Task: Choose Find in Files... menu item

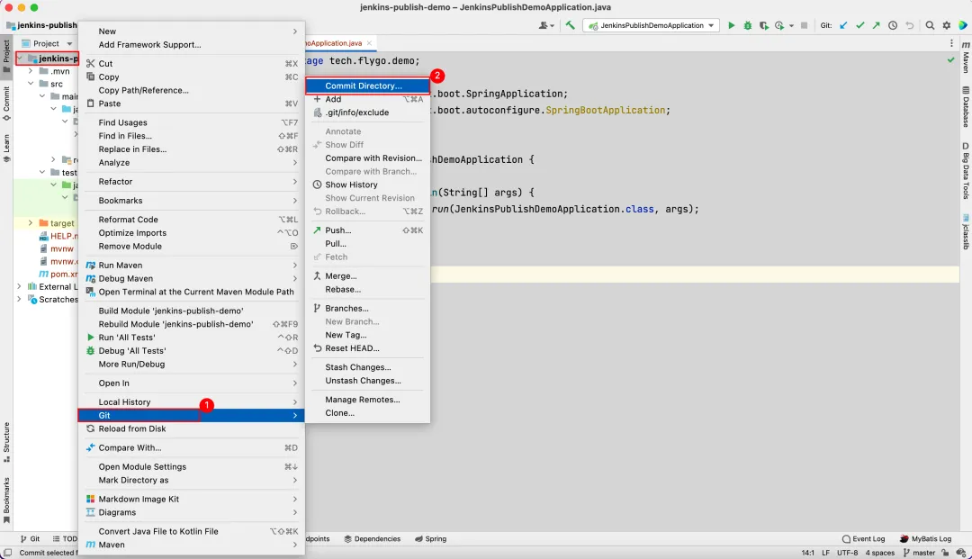Action: 191,136
